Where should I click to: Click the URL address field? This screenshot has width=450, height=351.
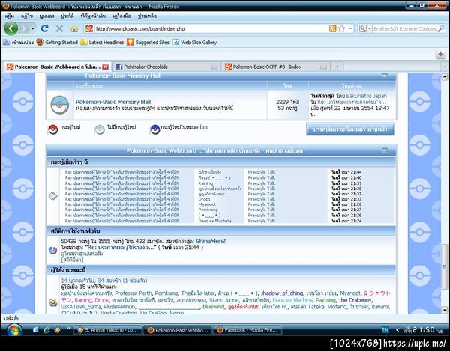[x=211, y=28]
